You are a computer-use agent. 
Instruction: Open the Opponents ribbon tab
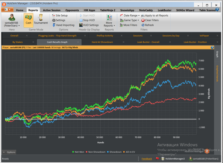coord(72,10)
